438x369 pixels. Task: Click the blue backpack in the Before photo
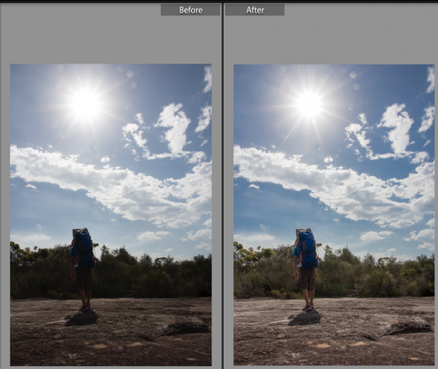click(x=85, y=250)
